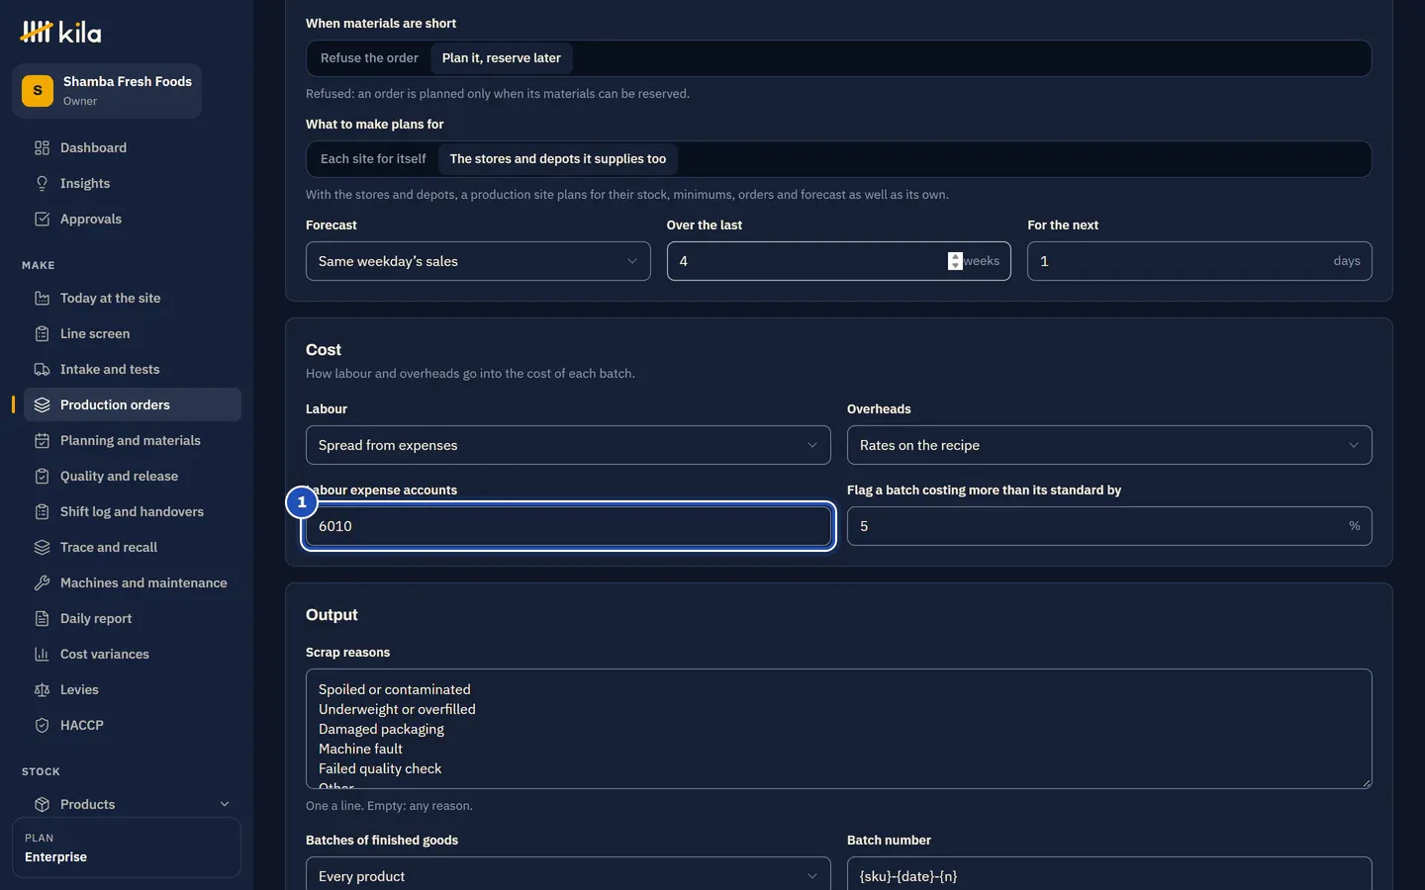Click the Intake and tests truck icon
This screenshot has height=890, width=1425.
42,369
